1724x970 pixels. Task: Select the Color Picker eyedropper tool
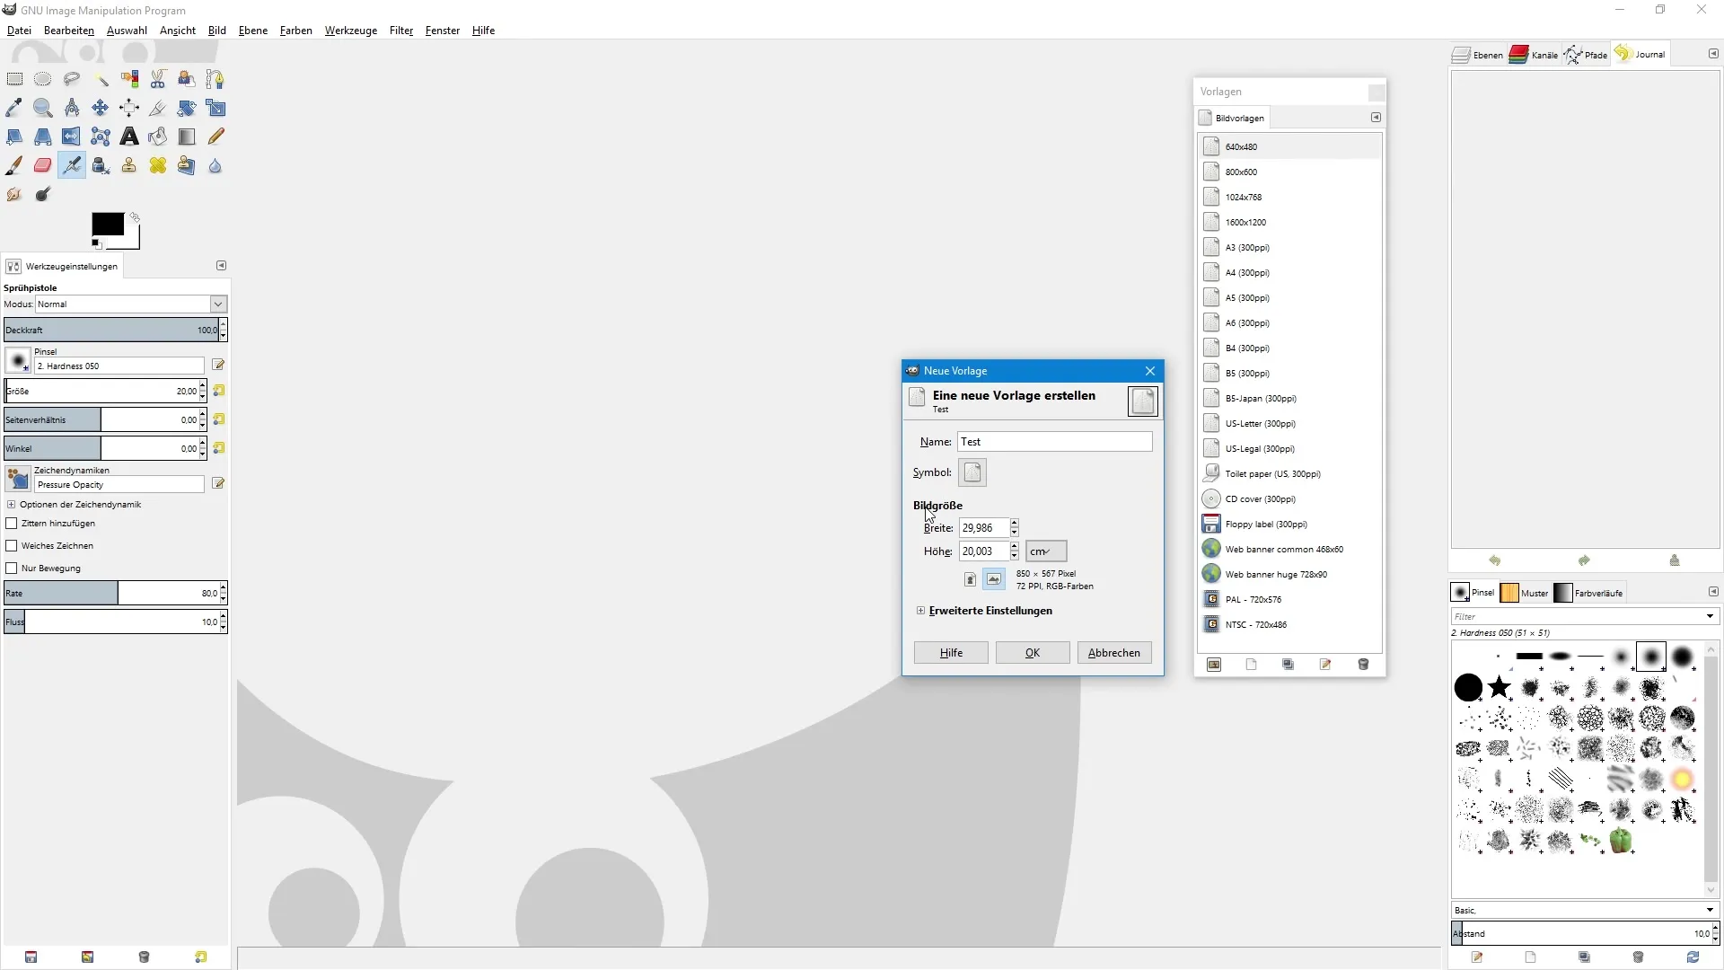14,108
